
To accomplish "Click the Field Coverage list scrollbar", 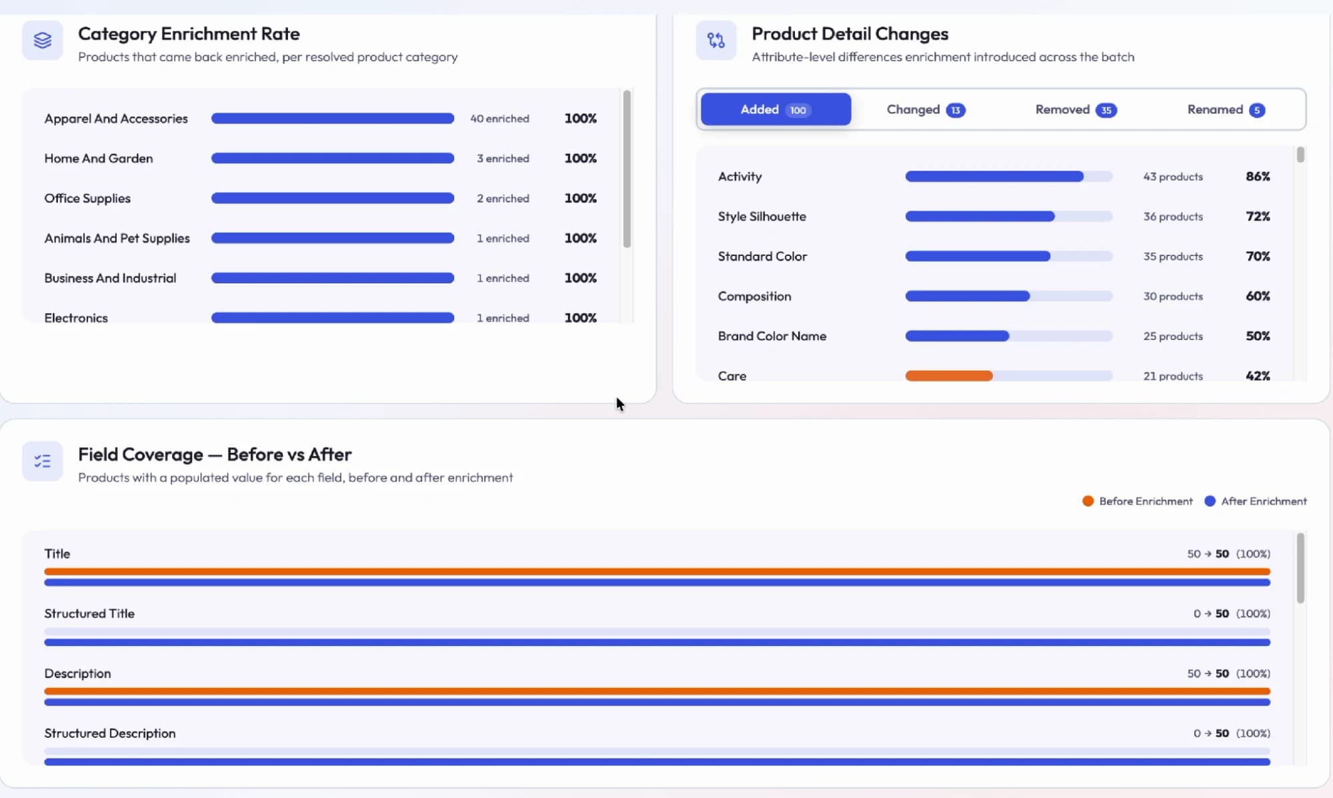I will [x=1300, y=568].
